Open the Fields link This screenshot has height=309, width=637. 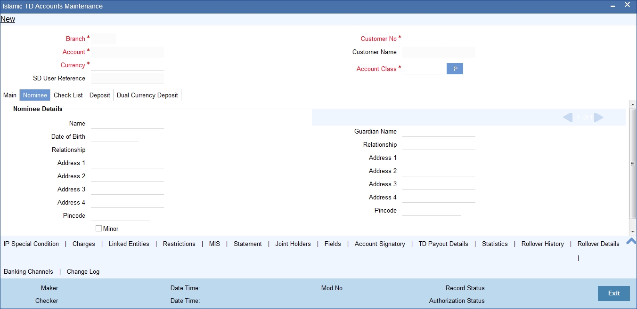(x=333, y=244)
